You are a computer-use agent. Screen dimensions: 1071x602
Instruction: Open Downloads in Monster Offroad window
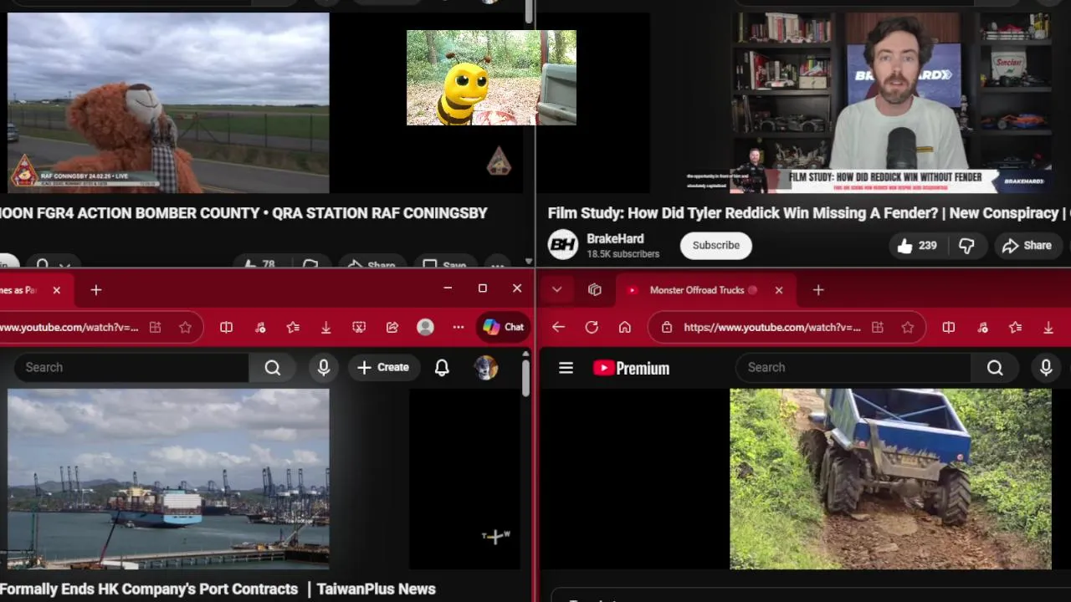coord(1048,328)
